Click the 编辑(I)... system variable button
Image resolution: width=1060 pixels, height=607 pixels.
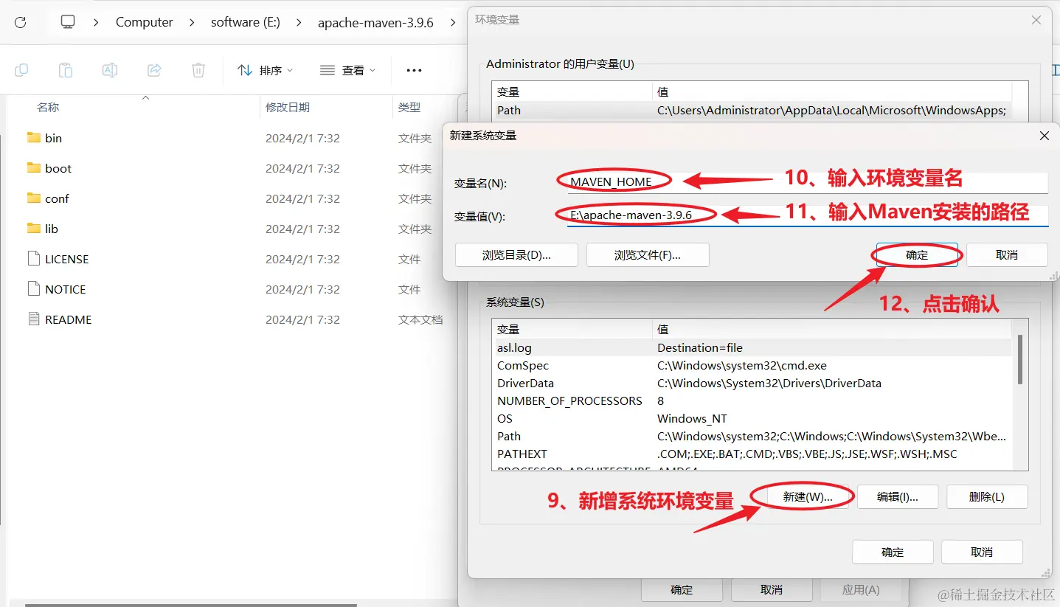pyautogui.click(x=898, y=497)
